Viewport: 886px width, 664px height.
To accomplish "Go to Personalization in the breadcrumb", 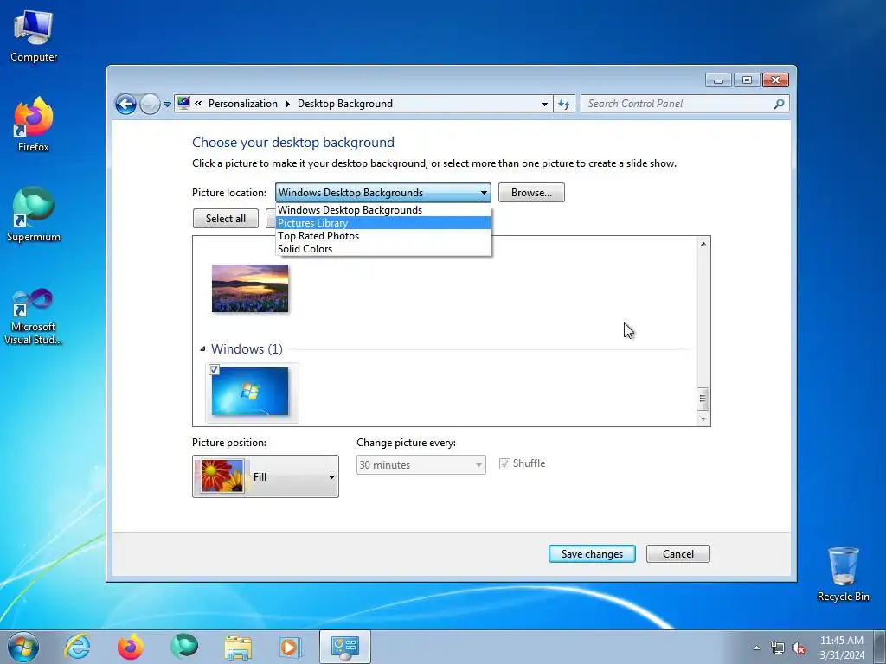I will point(243,104).
